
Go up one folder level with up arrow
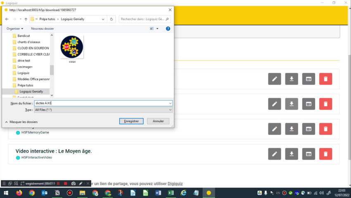(x=26, y=19)
